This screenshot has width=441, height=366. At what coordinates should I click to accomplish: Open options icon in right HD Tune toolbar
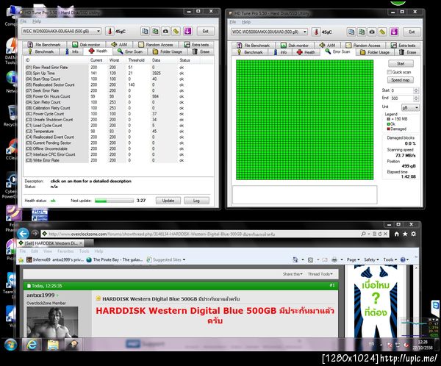click(382, 32)
